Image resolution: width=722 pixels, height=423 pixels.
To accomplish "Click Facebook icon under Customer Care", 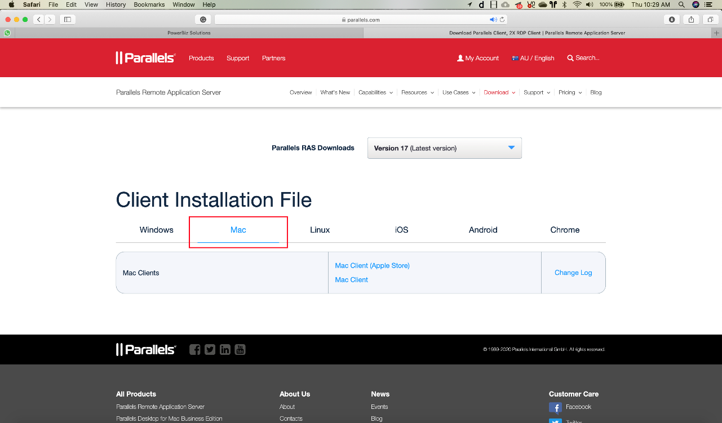I will click(555, 407).
